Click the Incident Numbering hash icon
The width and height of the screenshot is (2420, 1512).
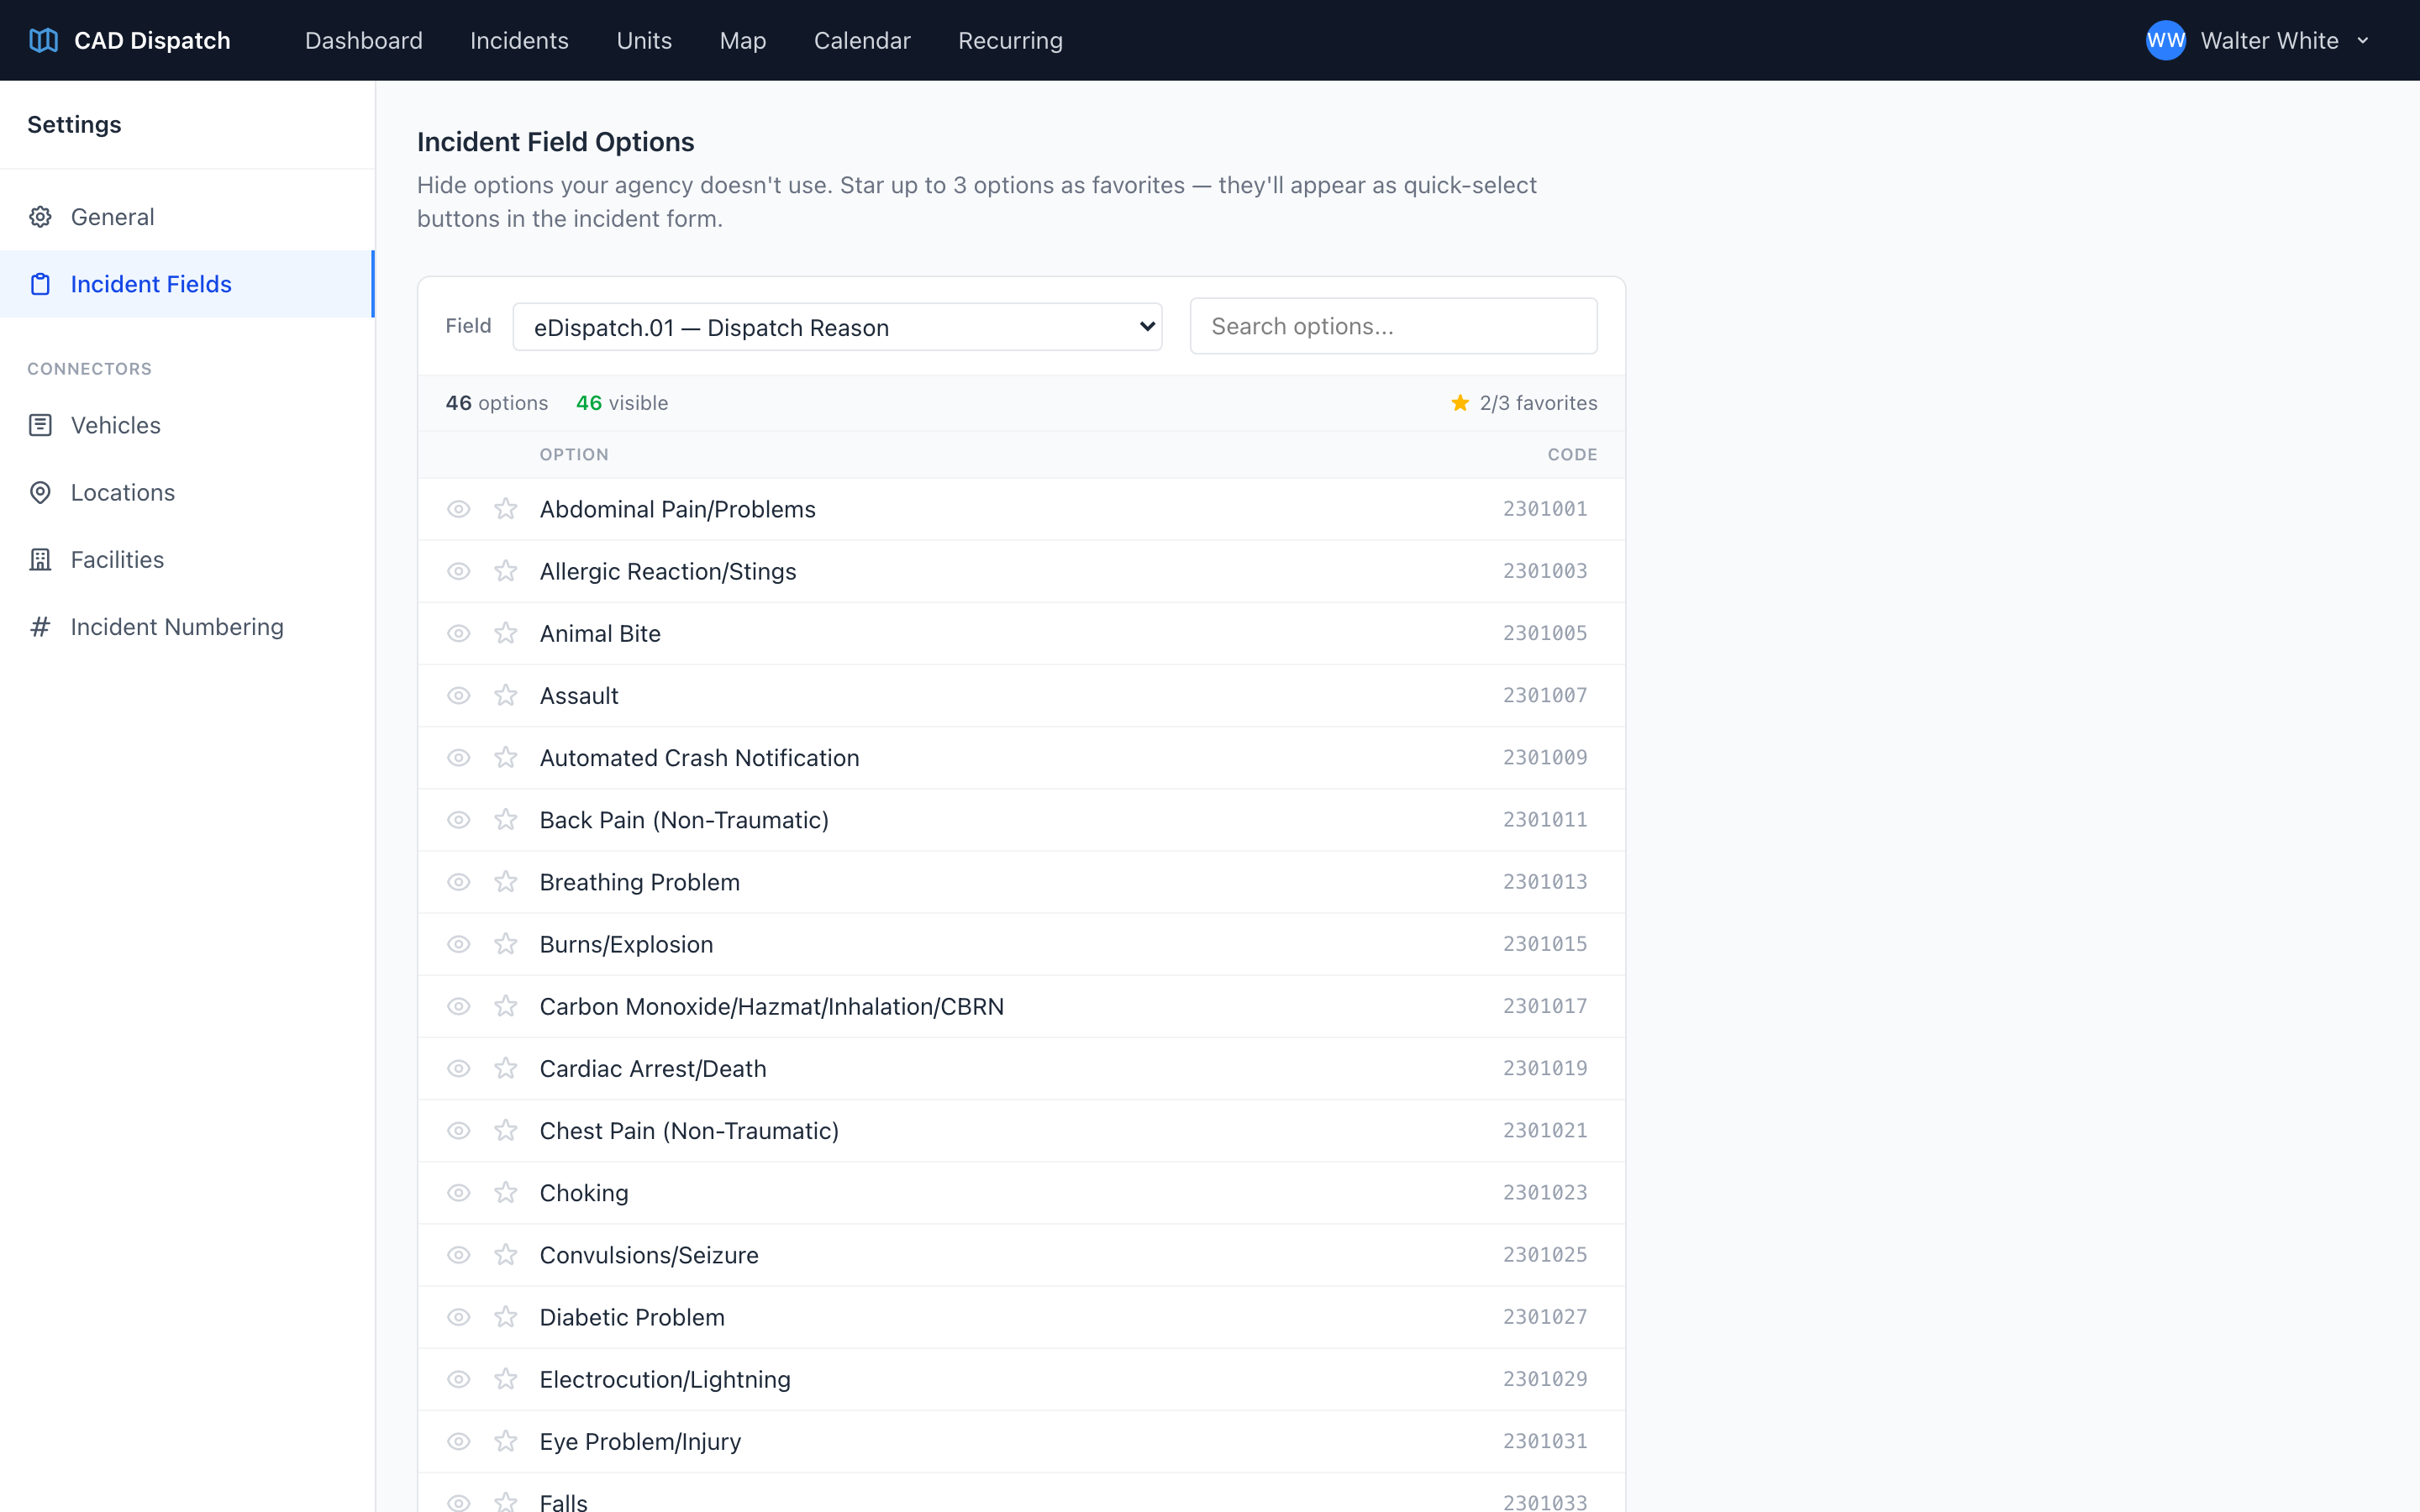click(x=40, y=626)
